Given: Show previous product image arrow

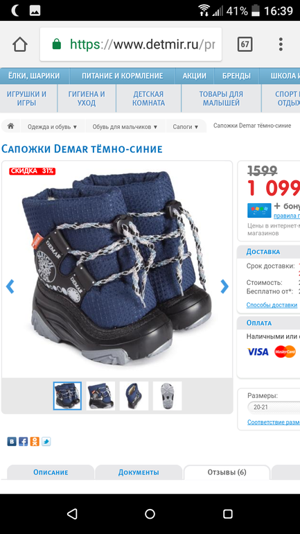Looking at the screenshot, I should click(x=10, y=286).
